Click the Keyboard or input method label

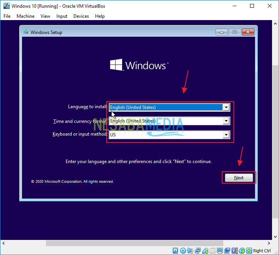(x=80, y=134)
